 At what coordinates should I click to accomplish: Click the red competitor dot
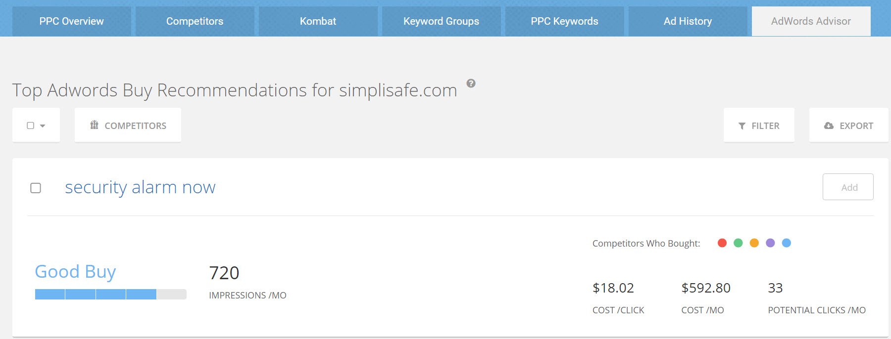tap(722, 243)
